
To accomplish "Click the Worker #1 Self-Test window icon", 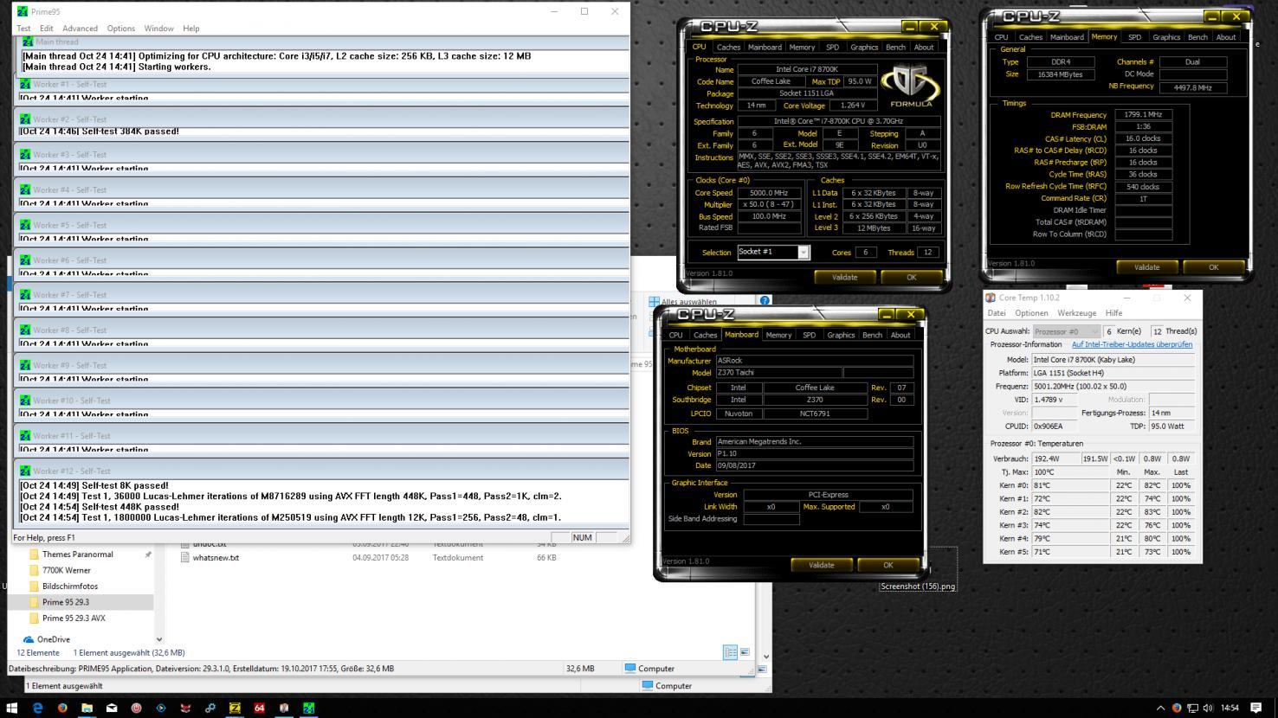I will (25, 84).
